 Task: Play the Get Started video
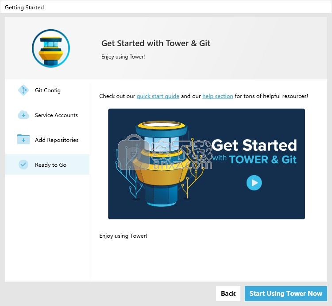point(254,183)
